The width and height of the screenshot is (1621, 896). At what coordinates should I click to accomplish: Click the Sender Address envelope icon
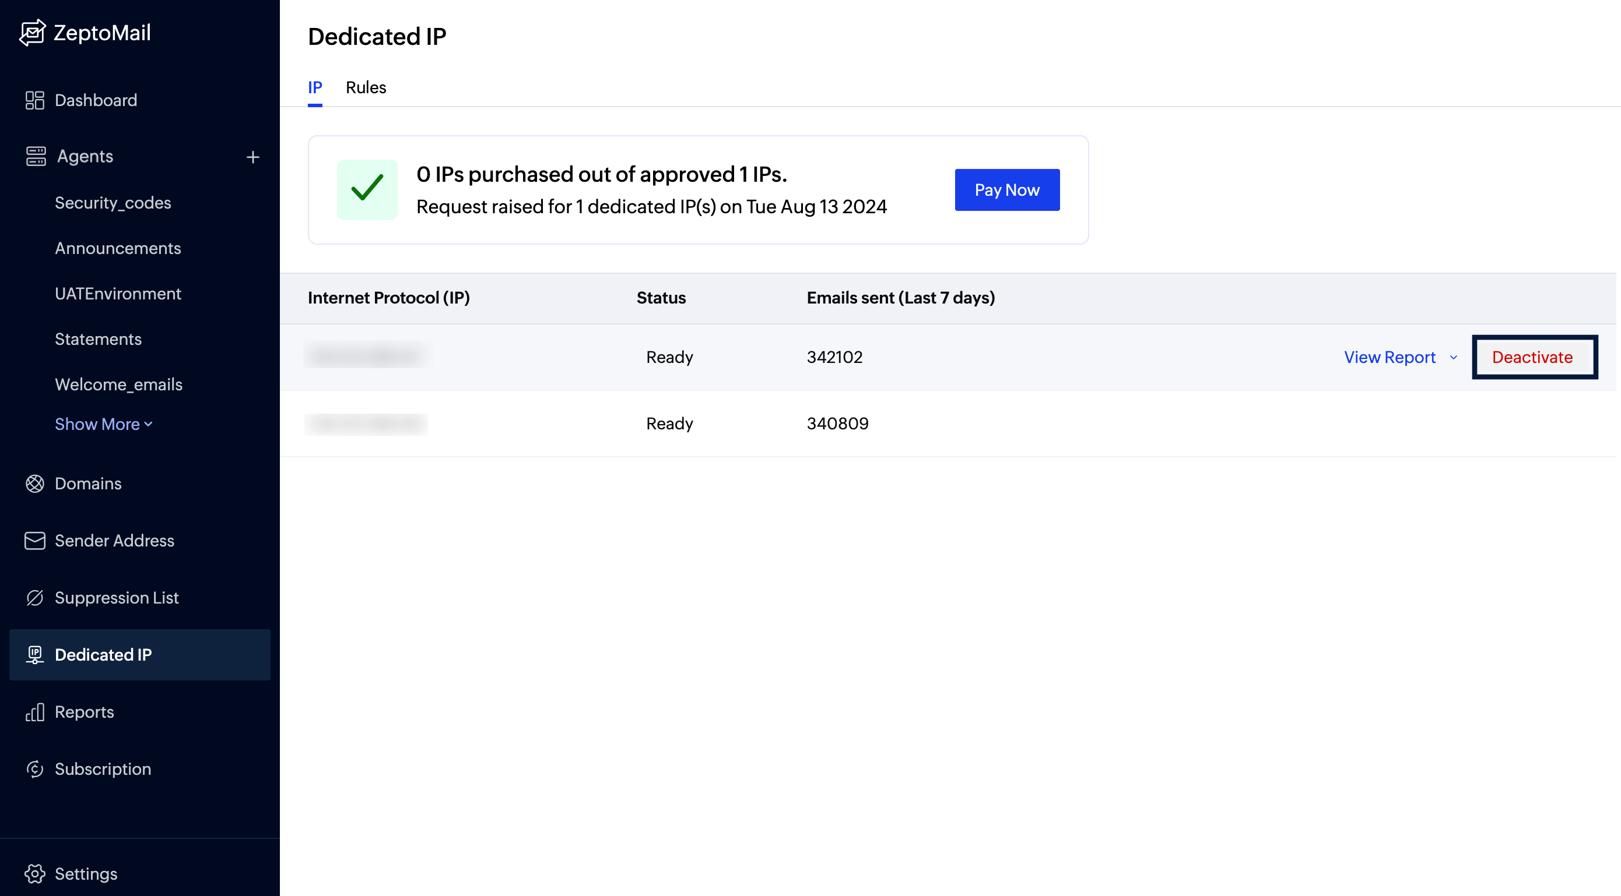(x=34, y=541)
